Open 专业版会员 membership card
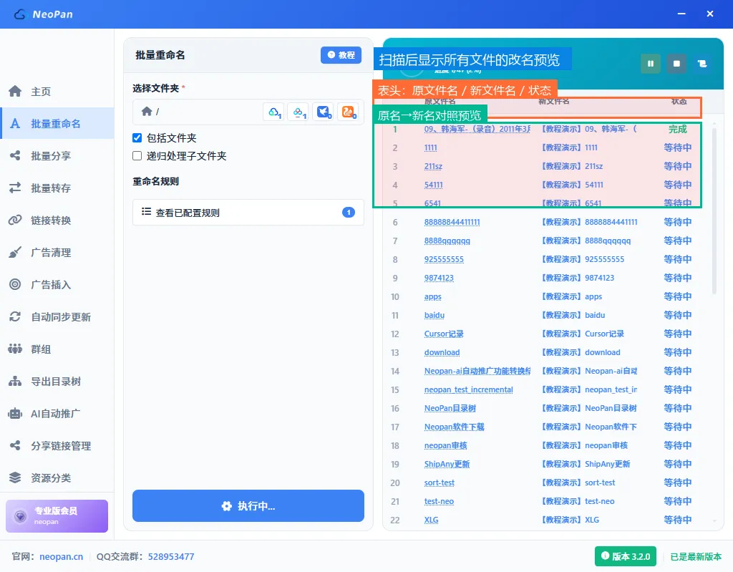Screen dimensions: 733x572 coord(57,516)
